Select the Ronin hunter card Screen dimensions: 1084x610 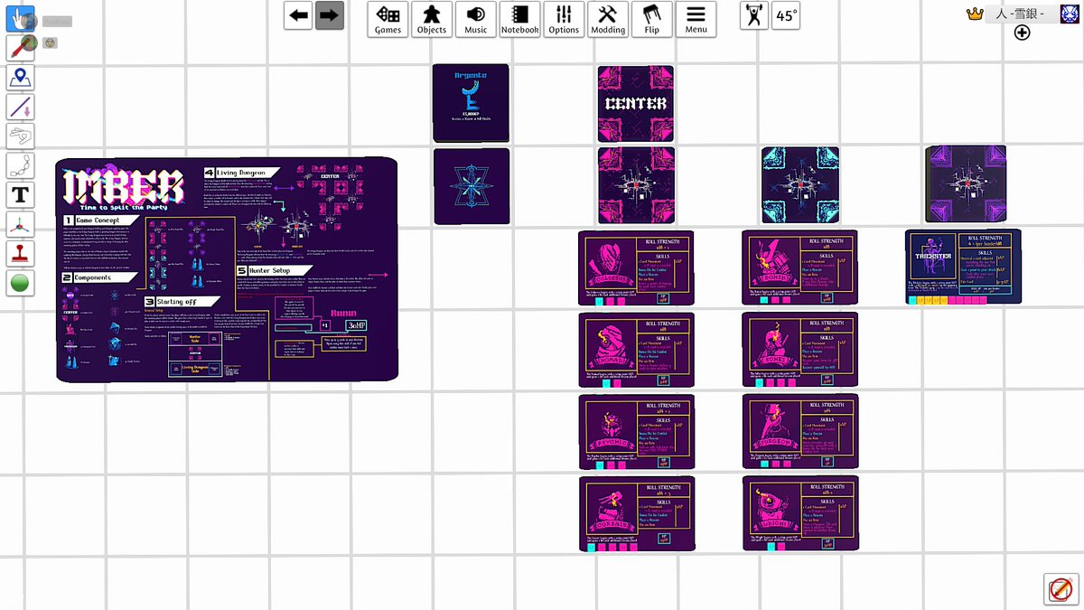(800, 268)
